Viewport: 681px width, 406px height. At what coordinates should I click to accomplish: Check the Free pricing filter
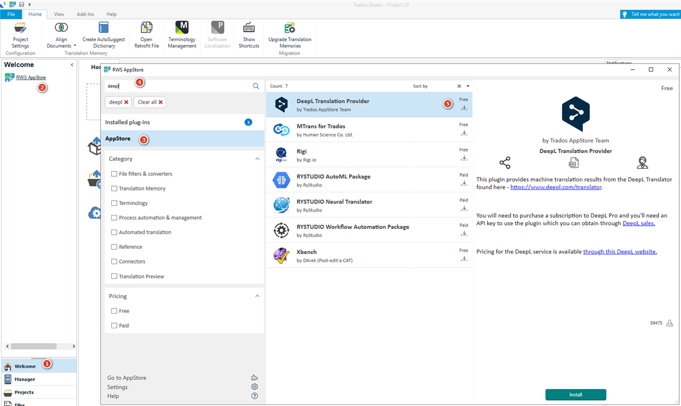[x=113, y=311]
